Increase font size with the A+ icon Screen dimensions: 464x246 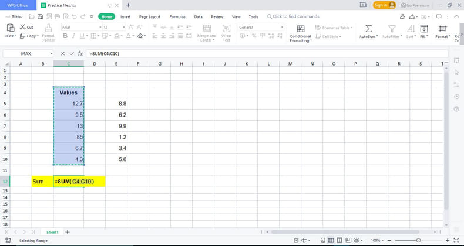(x=131, y=27)
